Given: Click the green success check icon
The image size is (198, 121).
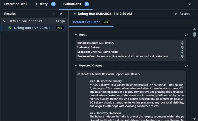Looking at the screenshot, I should pyautogui.click(x=10, y=28).
